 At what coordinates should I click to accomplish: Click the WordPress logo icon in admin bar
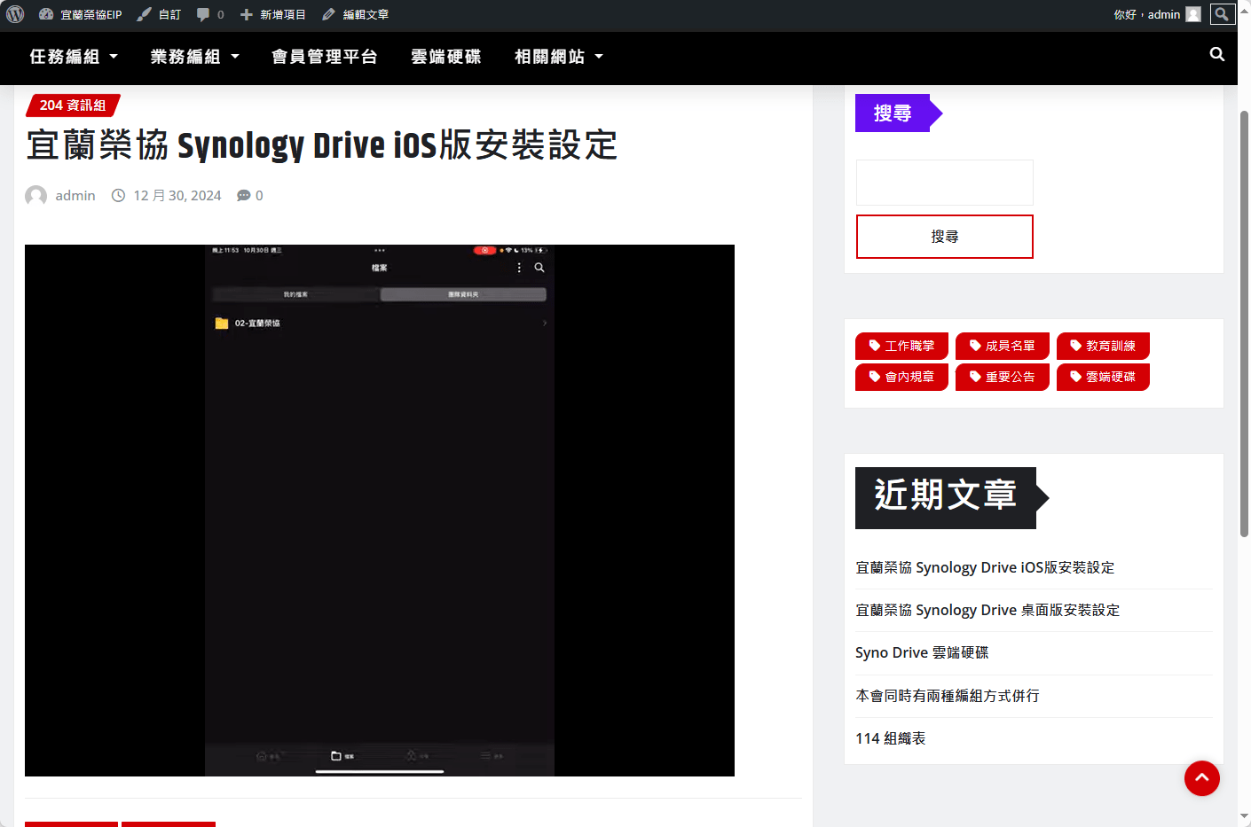(15, 14)
